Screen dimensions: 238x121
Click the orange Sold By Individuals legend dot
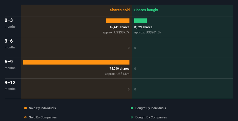tap(26, 108)
